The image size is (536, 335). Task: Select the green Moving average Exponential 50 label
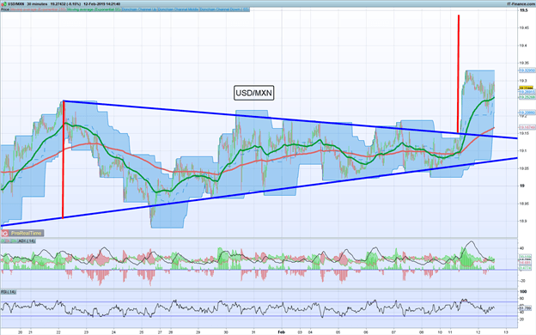click(94, 9)
